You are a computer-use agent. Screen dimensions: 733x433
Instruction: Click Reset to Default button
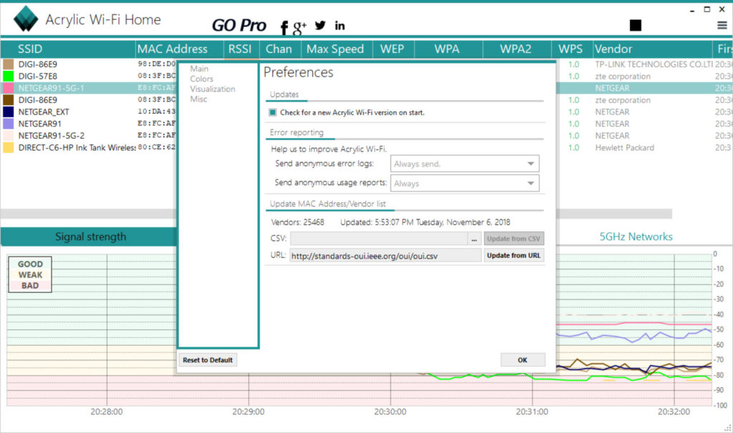click(208, 360)
